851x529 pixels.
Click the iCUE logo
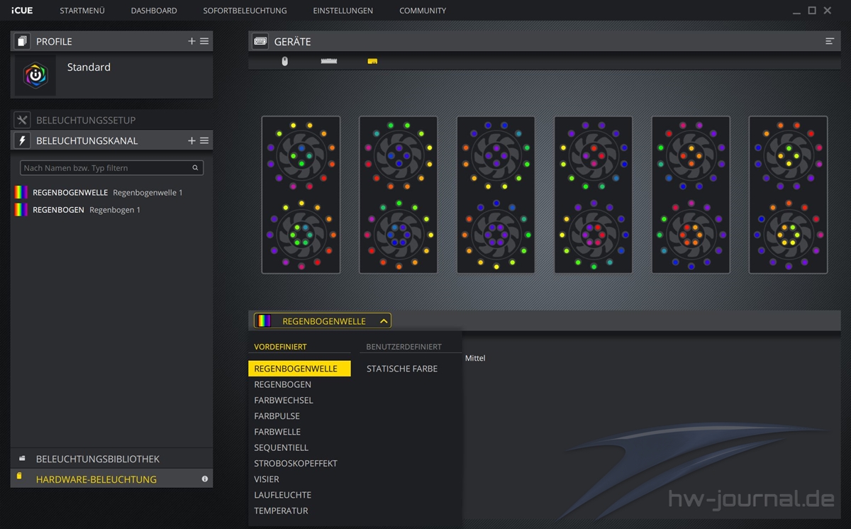tap(22, 11)
